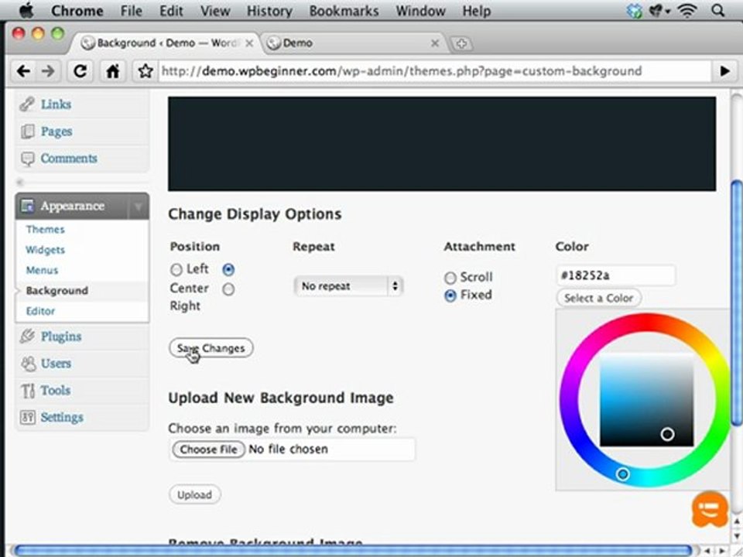
Task: Open the page menu arrow right of address bar
Action: click(x=725, y=71)
